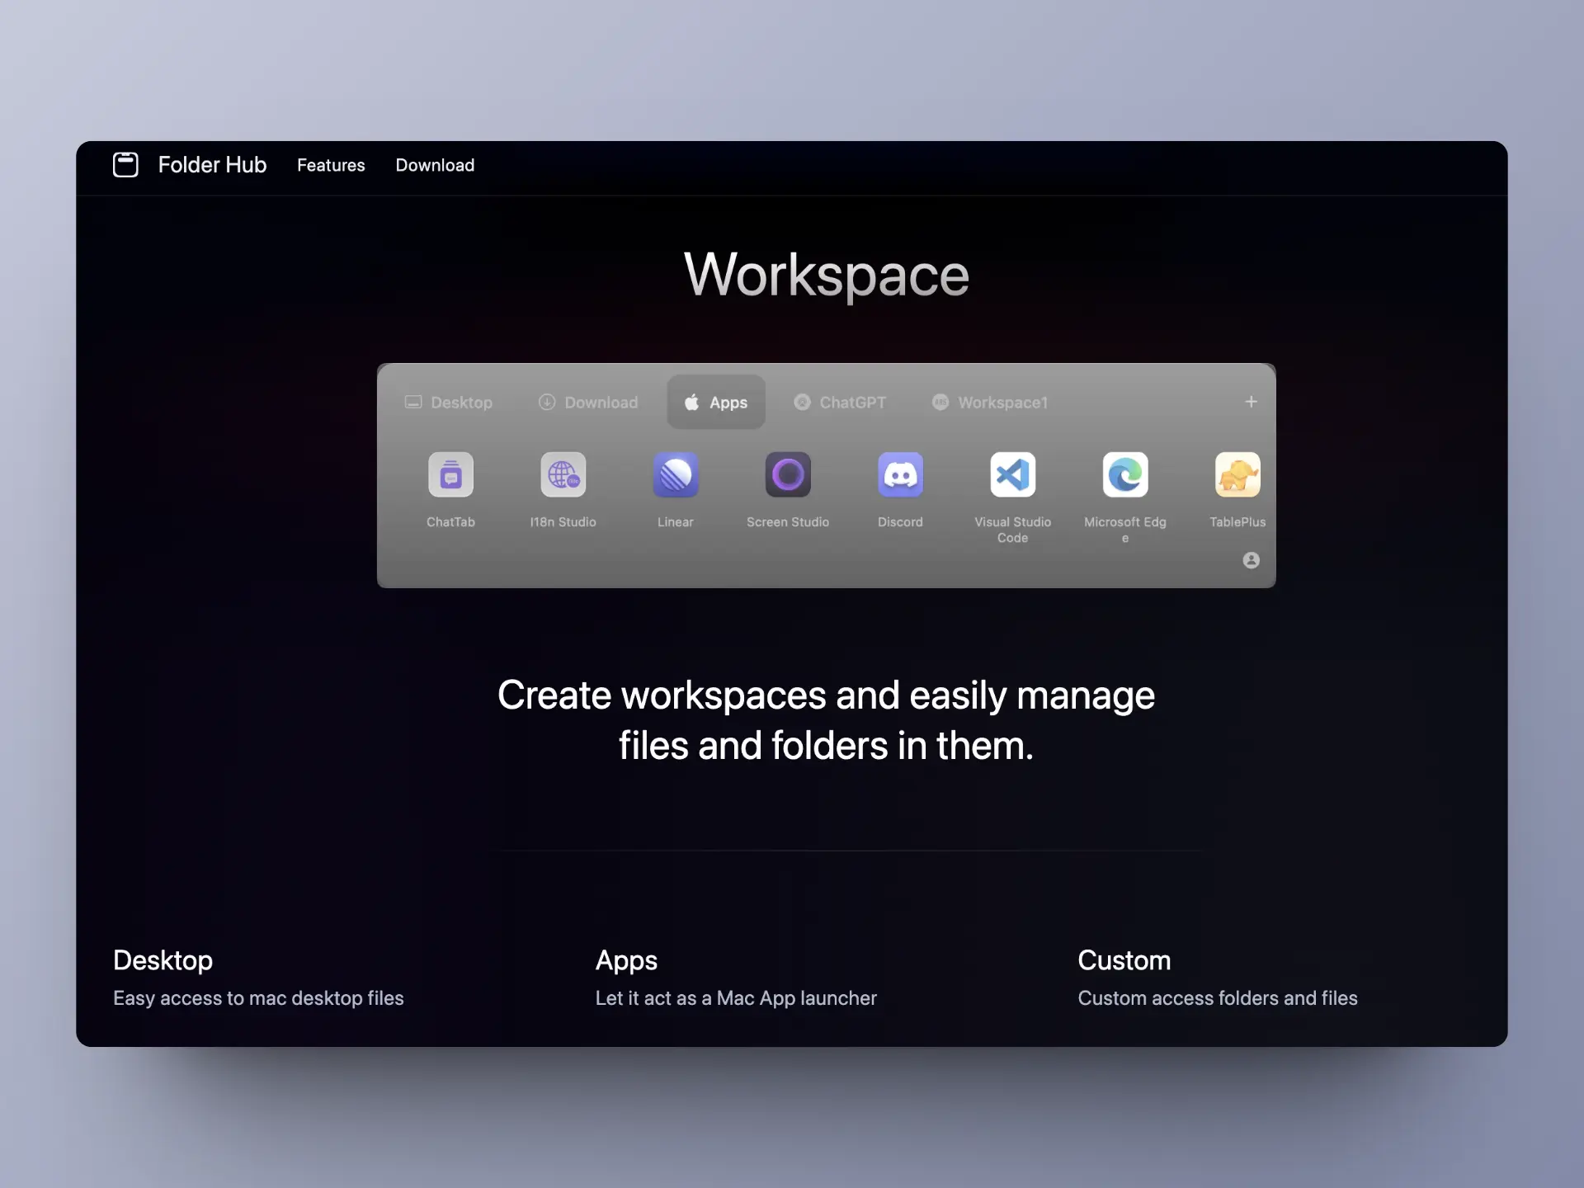Switch to the Download workspace tab

click(588, 403)
